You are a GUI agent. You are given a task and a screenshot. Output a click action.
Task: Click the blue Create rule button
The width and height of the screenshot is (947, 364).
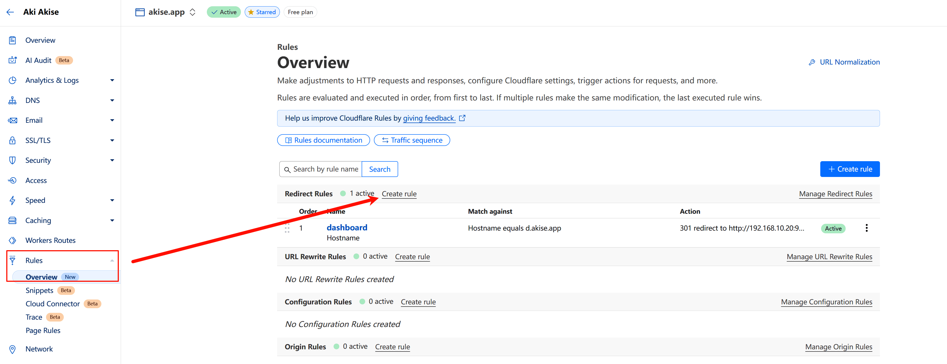850,169
